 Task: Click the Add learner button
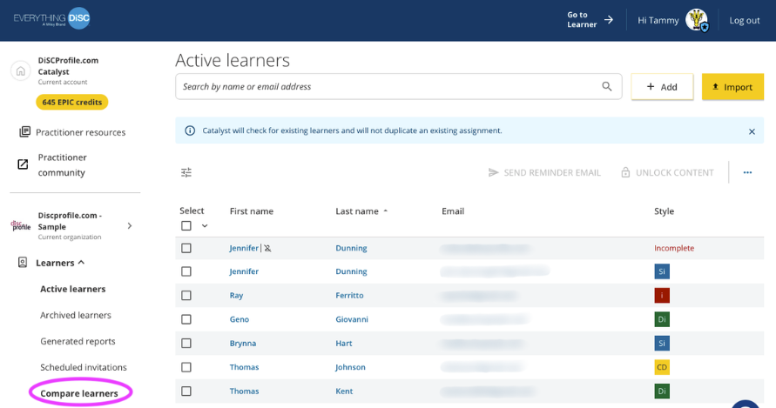(x=662, y=87)
